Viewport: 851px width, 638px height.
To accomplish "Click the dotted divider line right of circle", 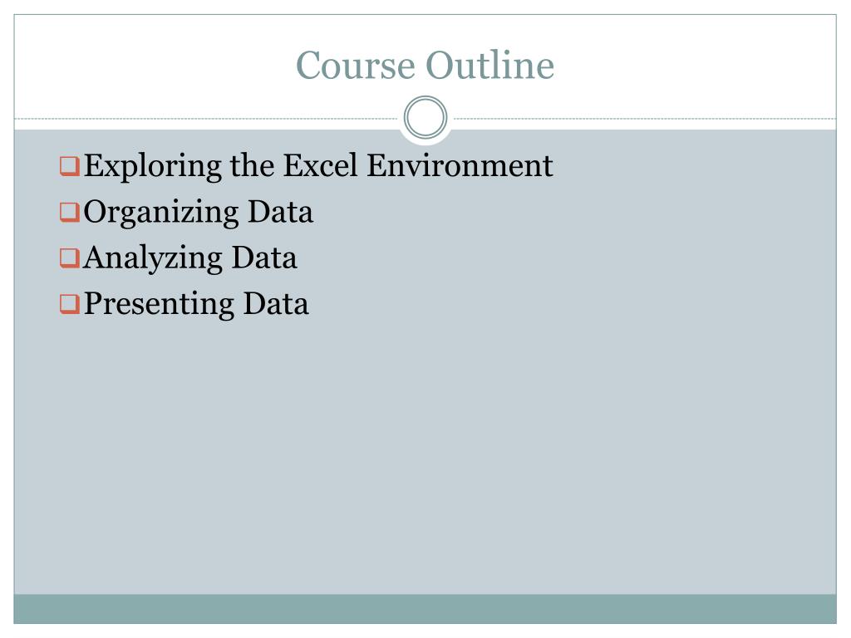I will pos(645,118).
